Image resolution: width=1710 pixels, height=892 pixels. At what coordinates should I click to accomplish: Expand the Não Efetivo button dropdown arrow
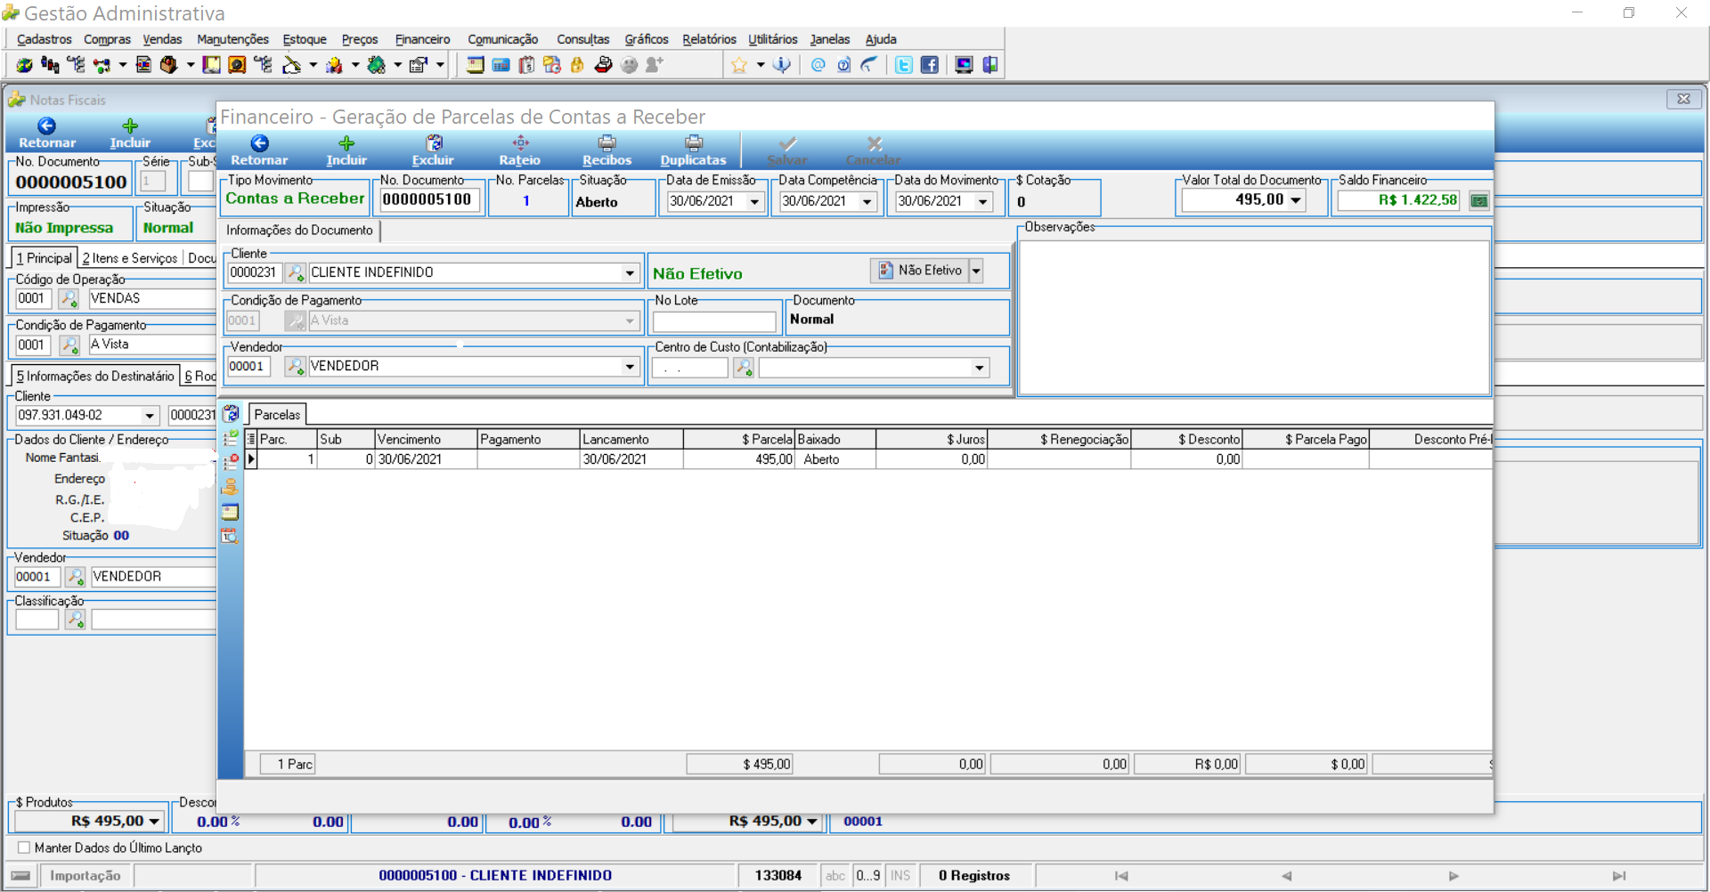coord(976,271)
